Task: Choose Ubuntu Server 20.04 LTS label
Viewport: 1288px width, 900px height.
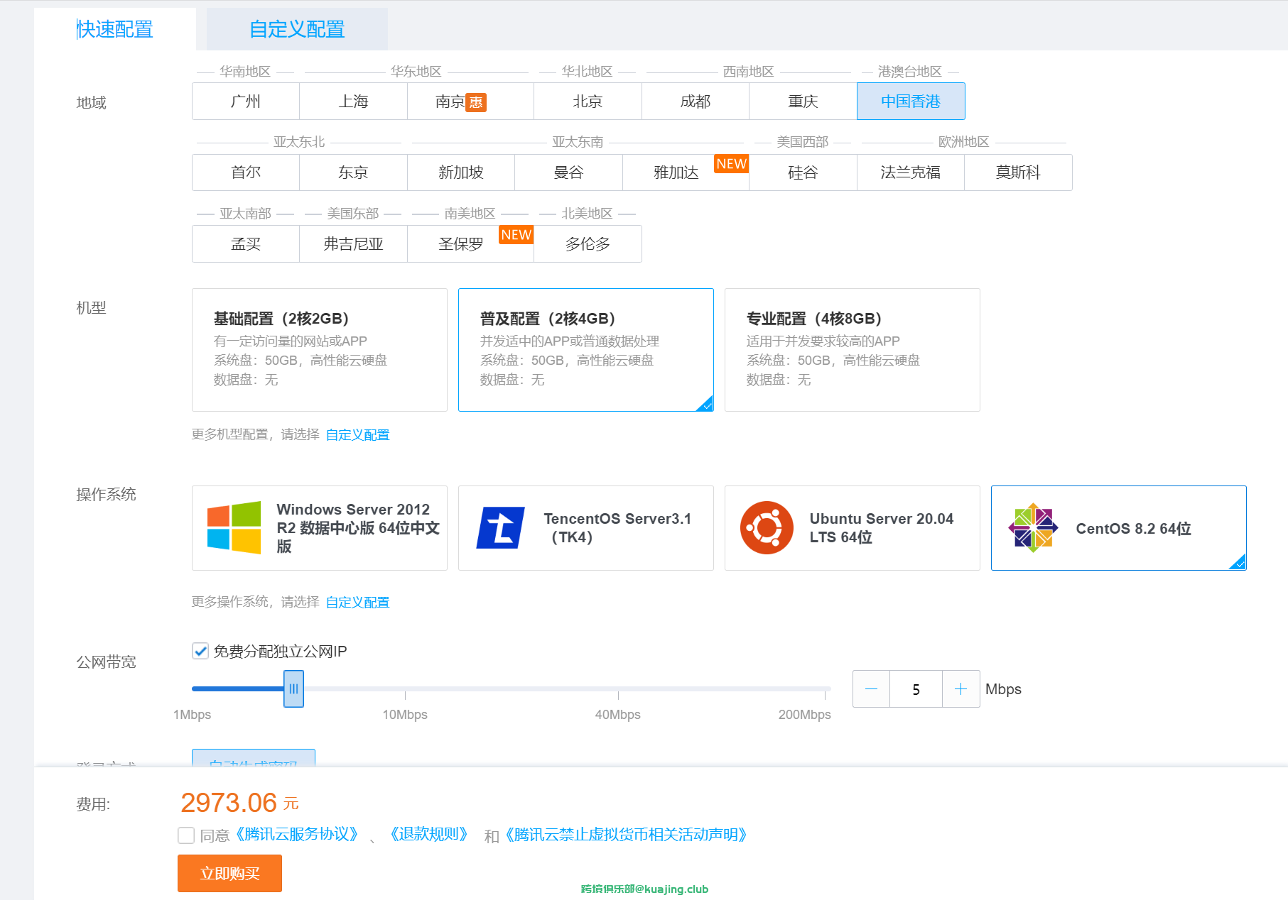Action: coord(881,528)
